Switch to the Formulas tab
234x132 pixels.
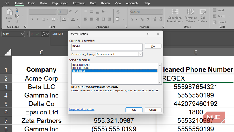tap(79, 3)
